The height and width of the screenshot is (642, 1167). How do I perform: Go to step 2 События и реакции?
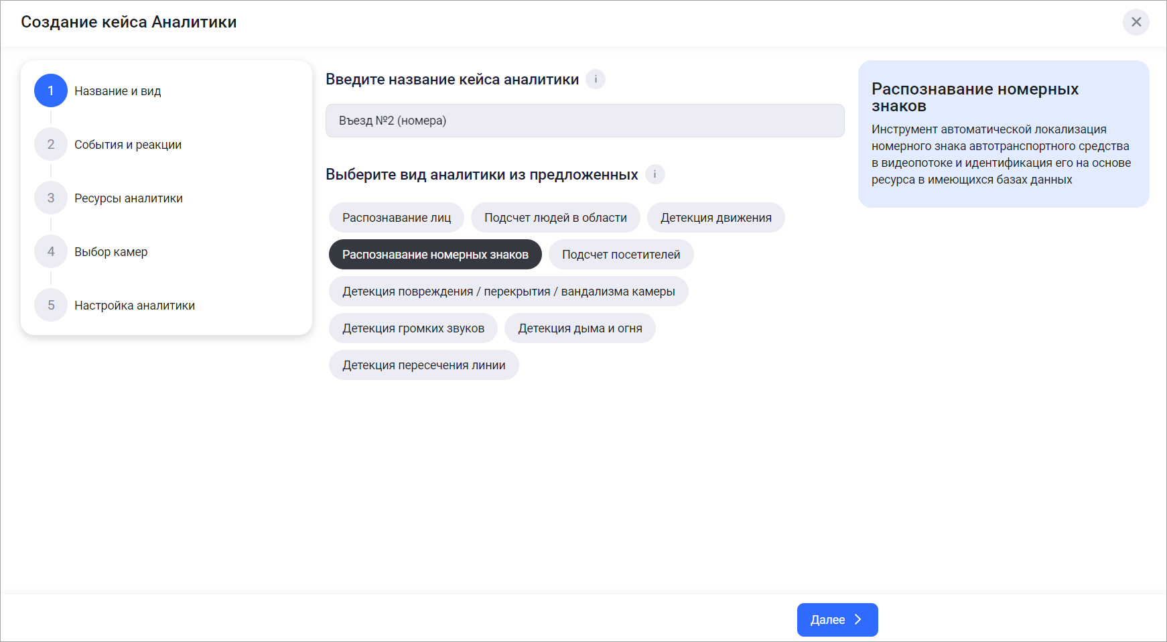pos(127,145)
